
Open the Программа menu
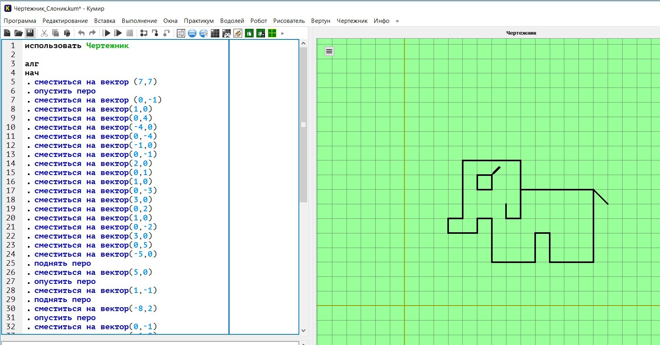[x=20, y=21]
